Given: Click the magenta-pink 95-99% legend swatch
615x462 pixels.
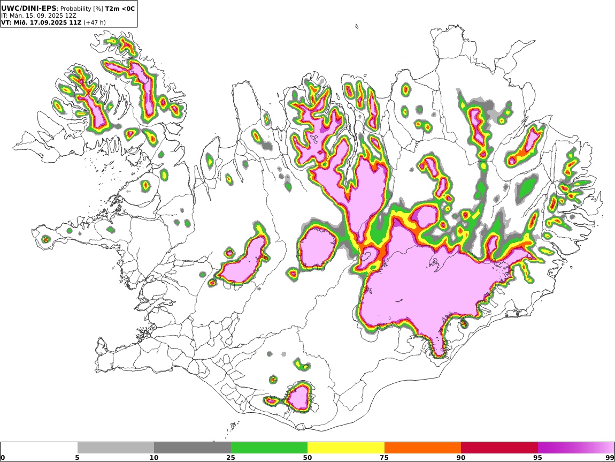Looking at the screenshot, I should tap(576, 448).
